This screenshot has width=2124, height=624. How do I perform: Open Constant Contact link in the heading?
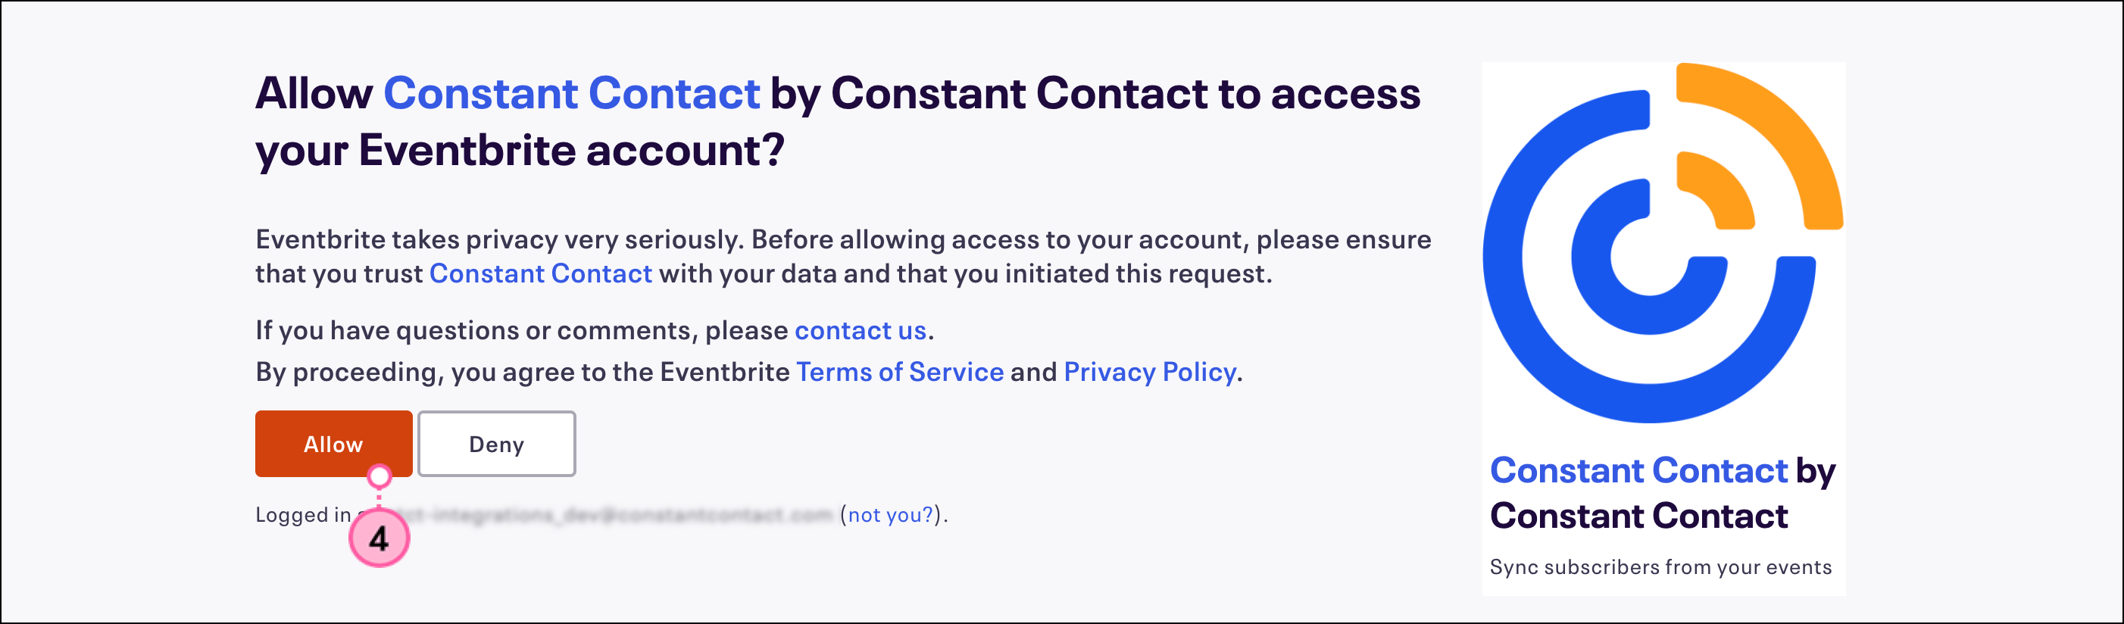coord(570,93)
